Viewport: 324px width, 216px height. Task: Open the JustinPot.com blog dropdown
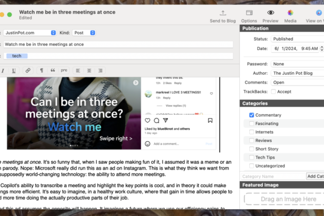coord(30,33)
